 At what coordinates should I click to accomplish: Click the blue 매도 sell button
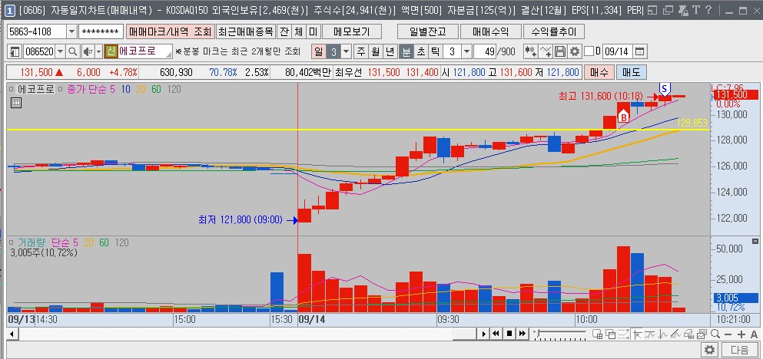coord(632,73)
